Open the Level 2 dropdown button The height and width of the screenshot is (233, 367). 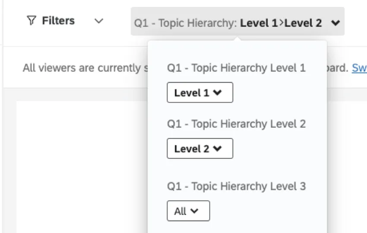click(199, 148)
